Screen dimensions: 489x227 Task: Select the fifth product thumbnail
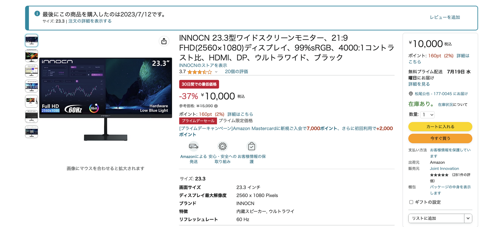coord(32,101)
